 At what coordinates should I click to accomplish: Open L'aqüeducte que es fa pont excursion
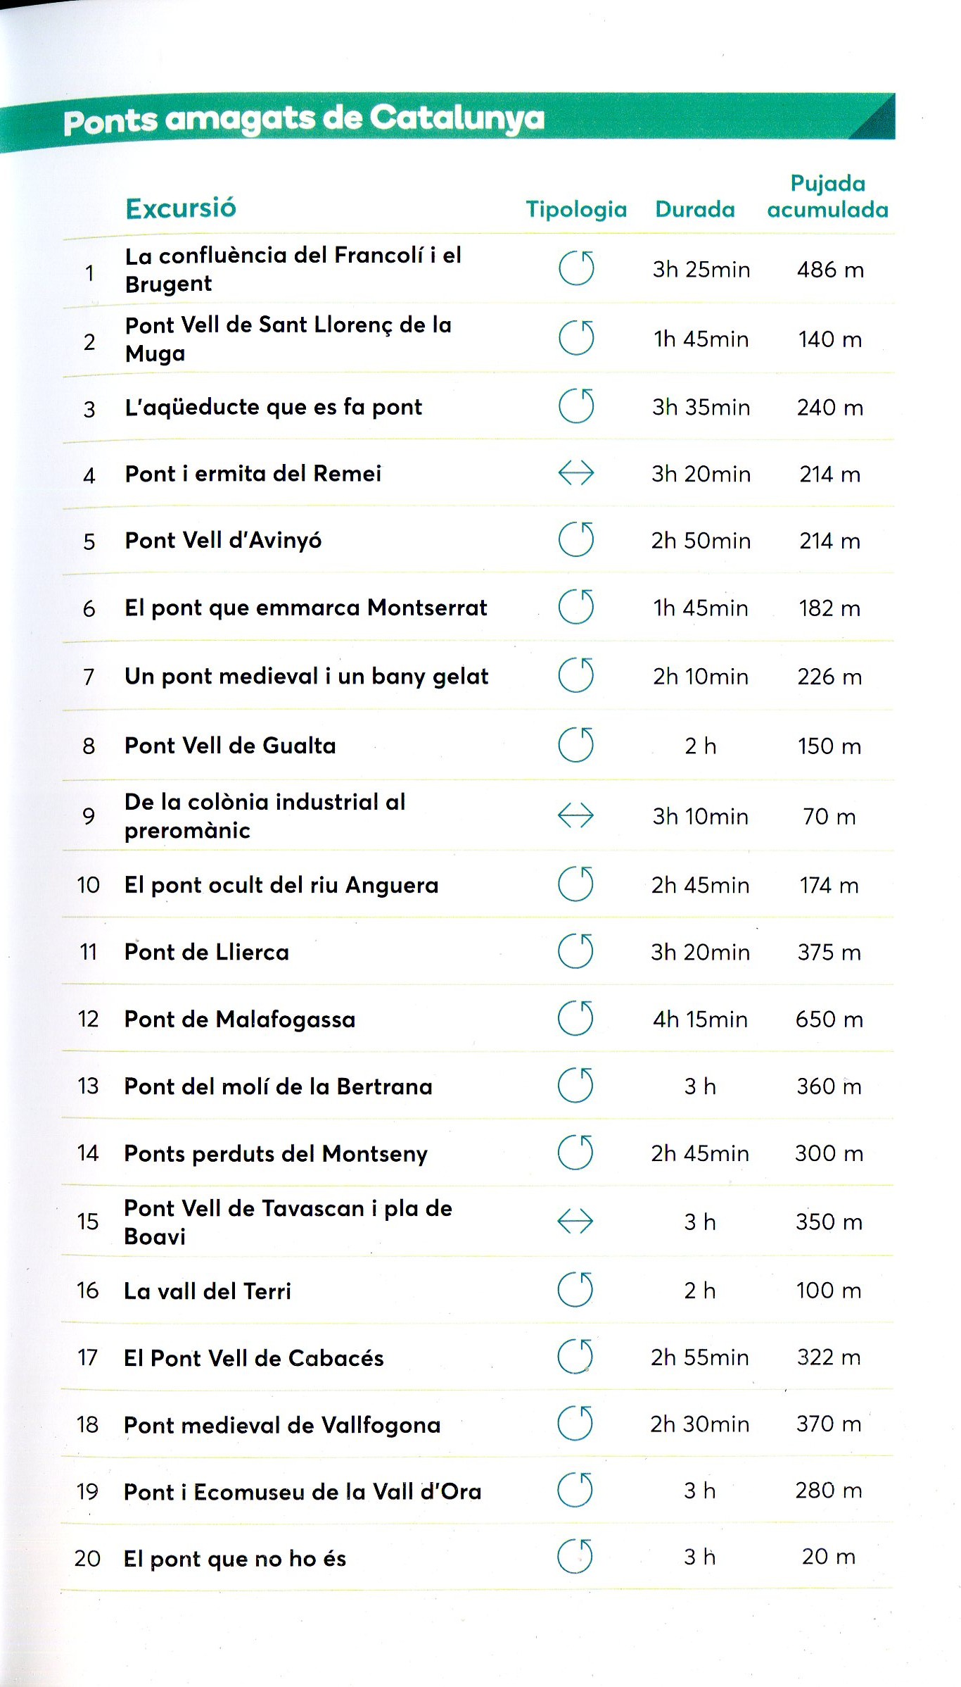pos(274,407)
